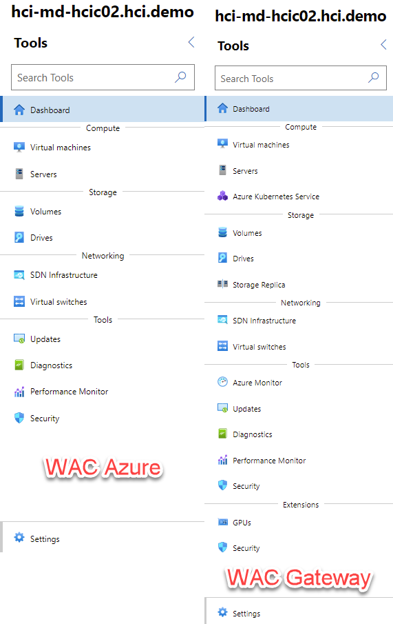
Task: Select Volumes label in Gateway panel
Action: [x=247, y=233]
